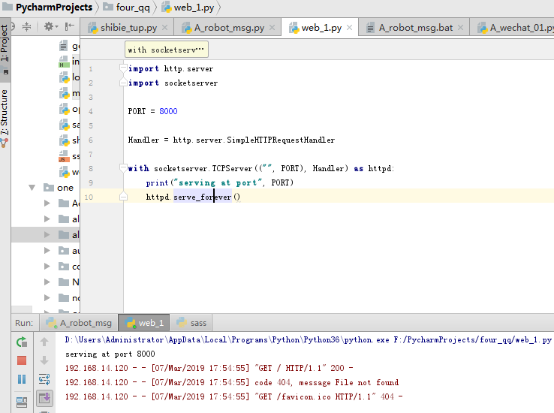Fold the import block at line 1
554x413 pixels.
(123, 68)
